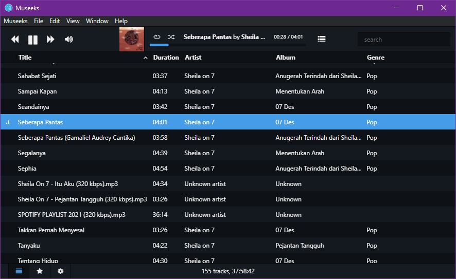Open the library view icon in footer
The width and height of the screenshot is (456, 279).
(19, 271)
